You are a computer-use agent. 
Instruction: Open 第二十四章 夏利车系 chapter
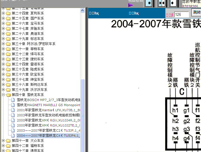tap(28, 13)
